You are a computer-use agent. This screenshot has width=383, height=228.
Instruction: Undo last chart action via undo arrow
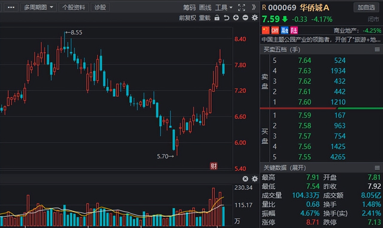tap(226, 18)
